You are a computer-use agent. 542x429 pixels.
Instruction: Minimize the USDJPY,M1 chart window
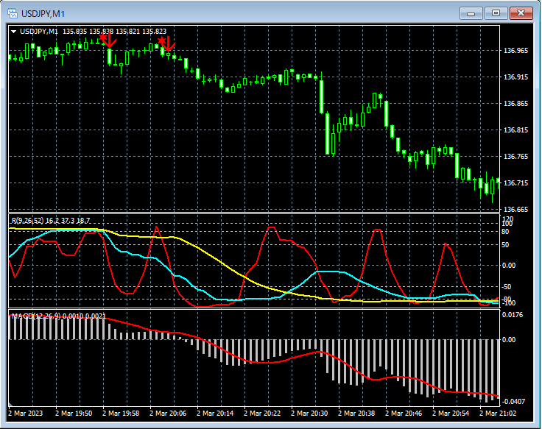(x=471, y=13)
